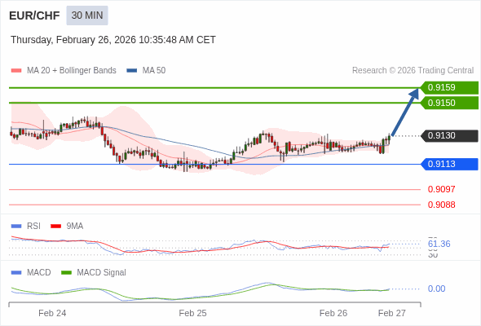
Task: Select the chart timestamp text
Action: tap(113, 40)
